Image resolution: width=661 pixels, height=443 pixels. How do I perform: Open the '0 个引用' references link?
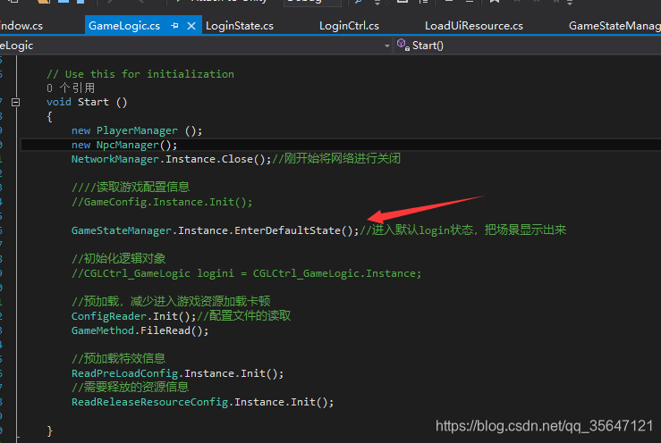(x=71, y=88)
